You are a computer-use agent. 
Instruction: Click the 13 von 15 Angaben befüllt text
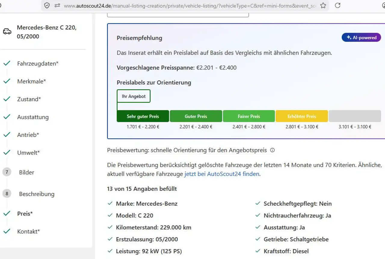pyautogui.click(x=142, y=189)
